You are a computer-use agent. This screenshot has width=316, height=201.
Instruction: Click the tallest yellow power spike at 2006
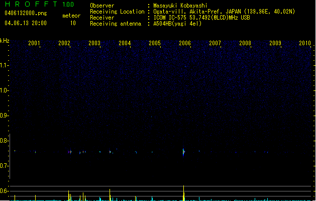pos(183,193)
